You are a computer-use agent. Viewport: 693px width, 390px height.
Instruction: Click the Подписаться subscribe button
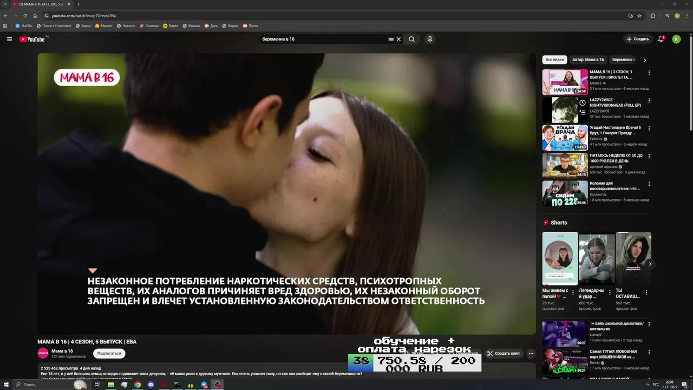[109, 353]
